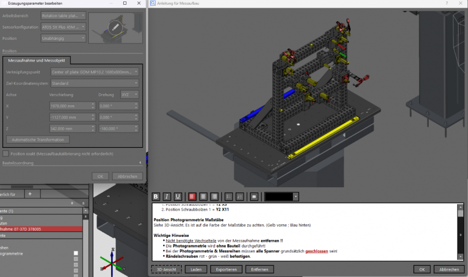This screenshot has width=468, height=277.
Task: Apply italic formatting with the I button
Action: click(167, 197)
